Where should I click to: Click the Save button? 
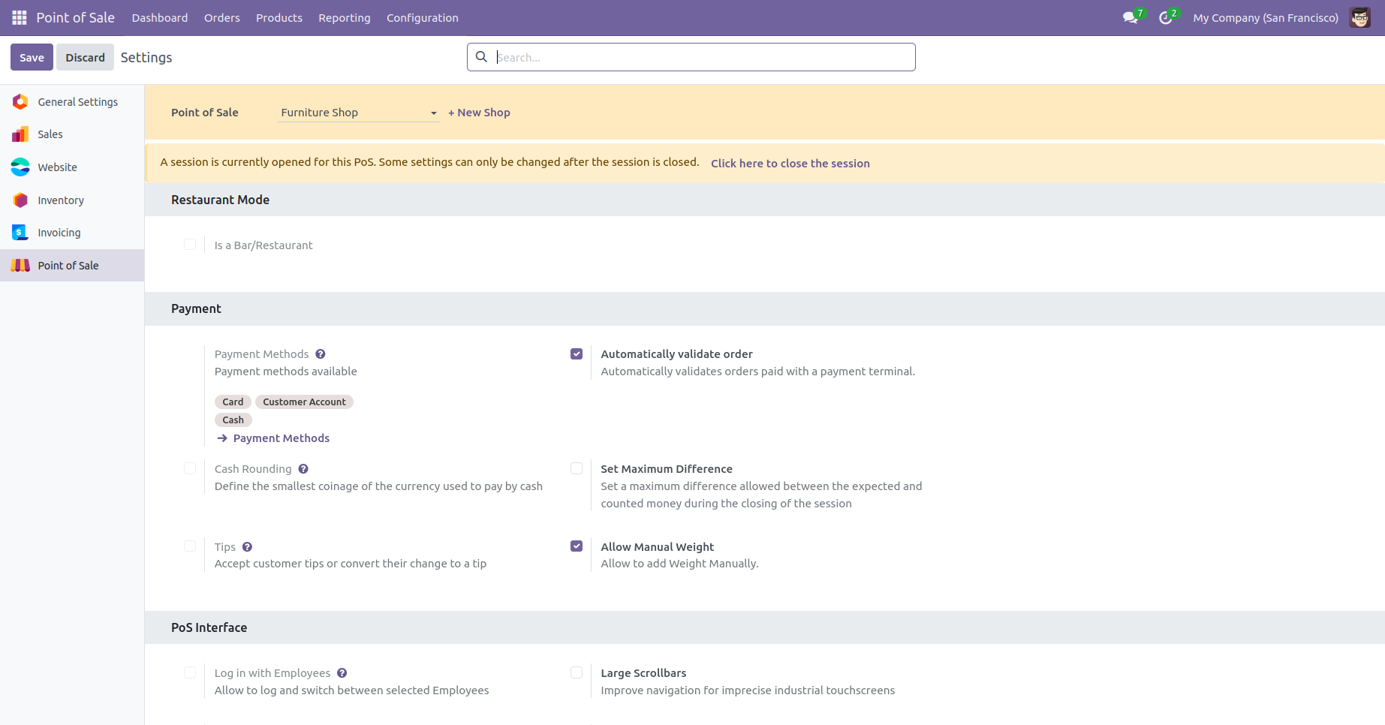[32, 57]
